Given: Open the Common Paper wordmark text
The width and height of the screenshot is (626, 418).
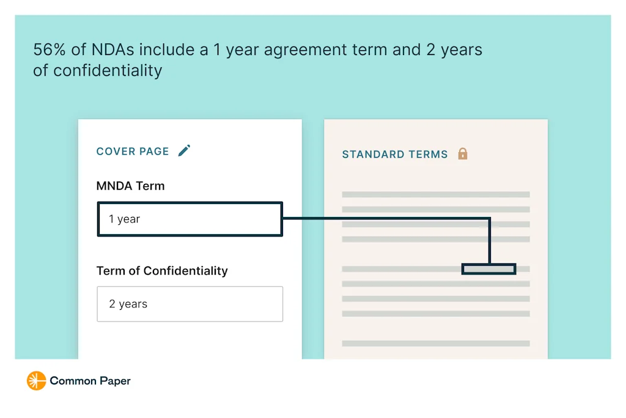Looking at the screenshot, I should (90, 381).
